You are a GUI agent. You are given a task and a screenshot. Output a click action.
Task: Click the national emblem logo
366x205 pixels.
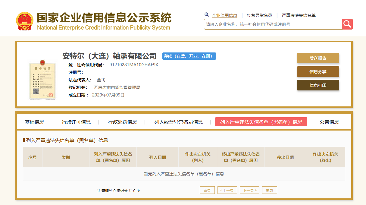25,21
